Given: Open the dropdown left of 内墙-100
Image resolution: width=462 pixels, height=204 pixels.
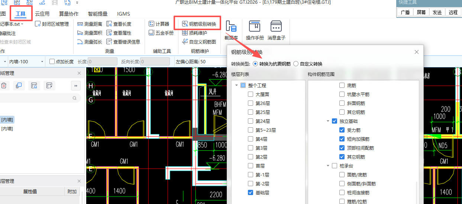Looking at the screenshot, I should 5,61.
